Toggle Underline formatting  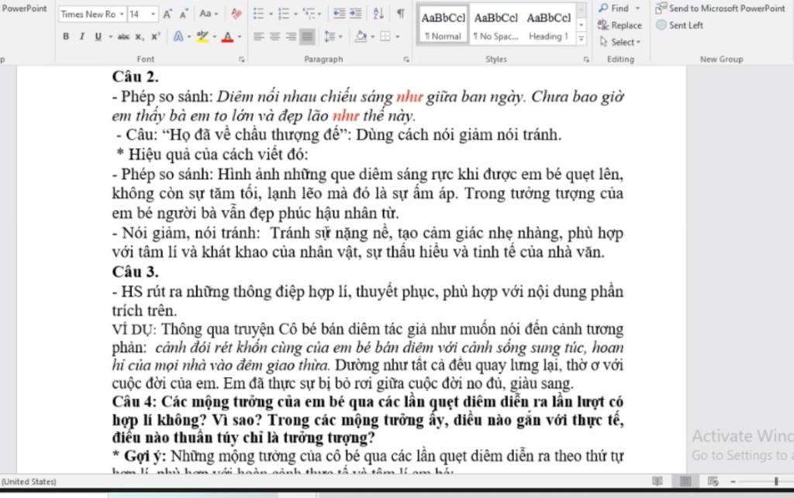pyautogui.click(x=98, y=36)
